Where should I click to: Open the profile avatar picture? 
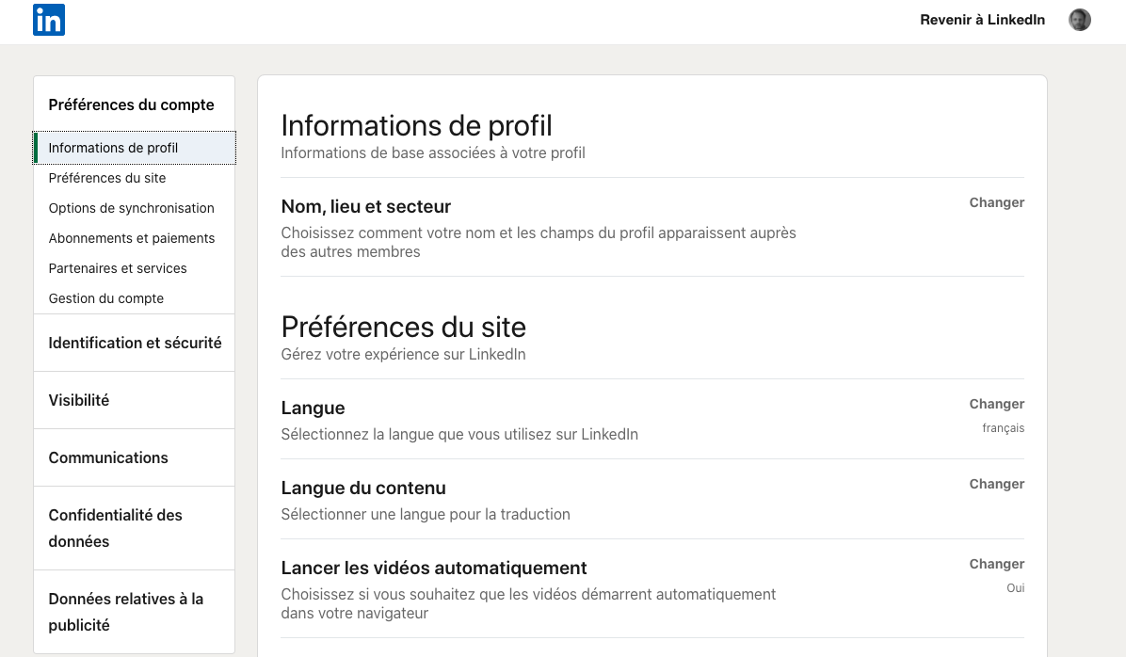pyautogui.click(x=1080, y=20)
